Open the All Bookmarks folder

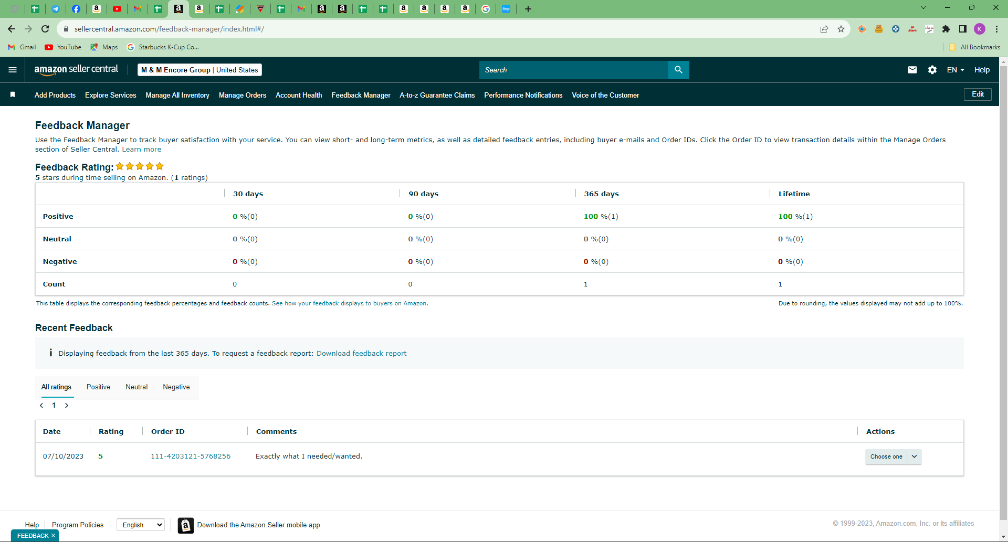click(974, 47)
